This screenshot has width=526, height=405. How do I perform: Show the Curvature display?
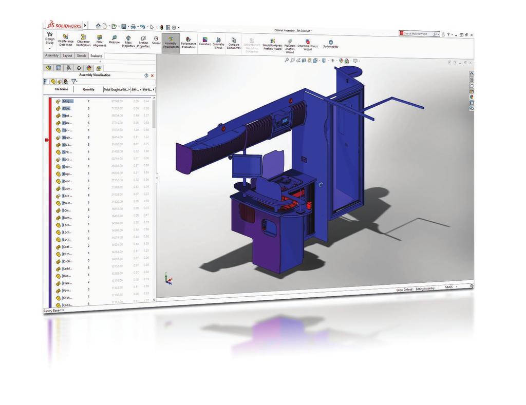(205, 42)
